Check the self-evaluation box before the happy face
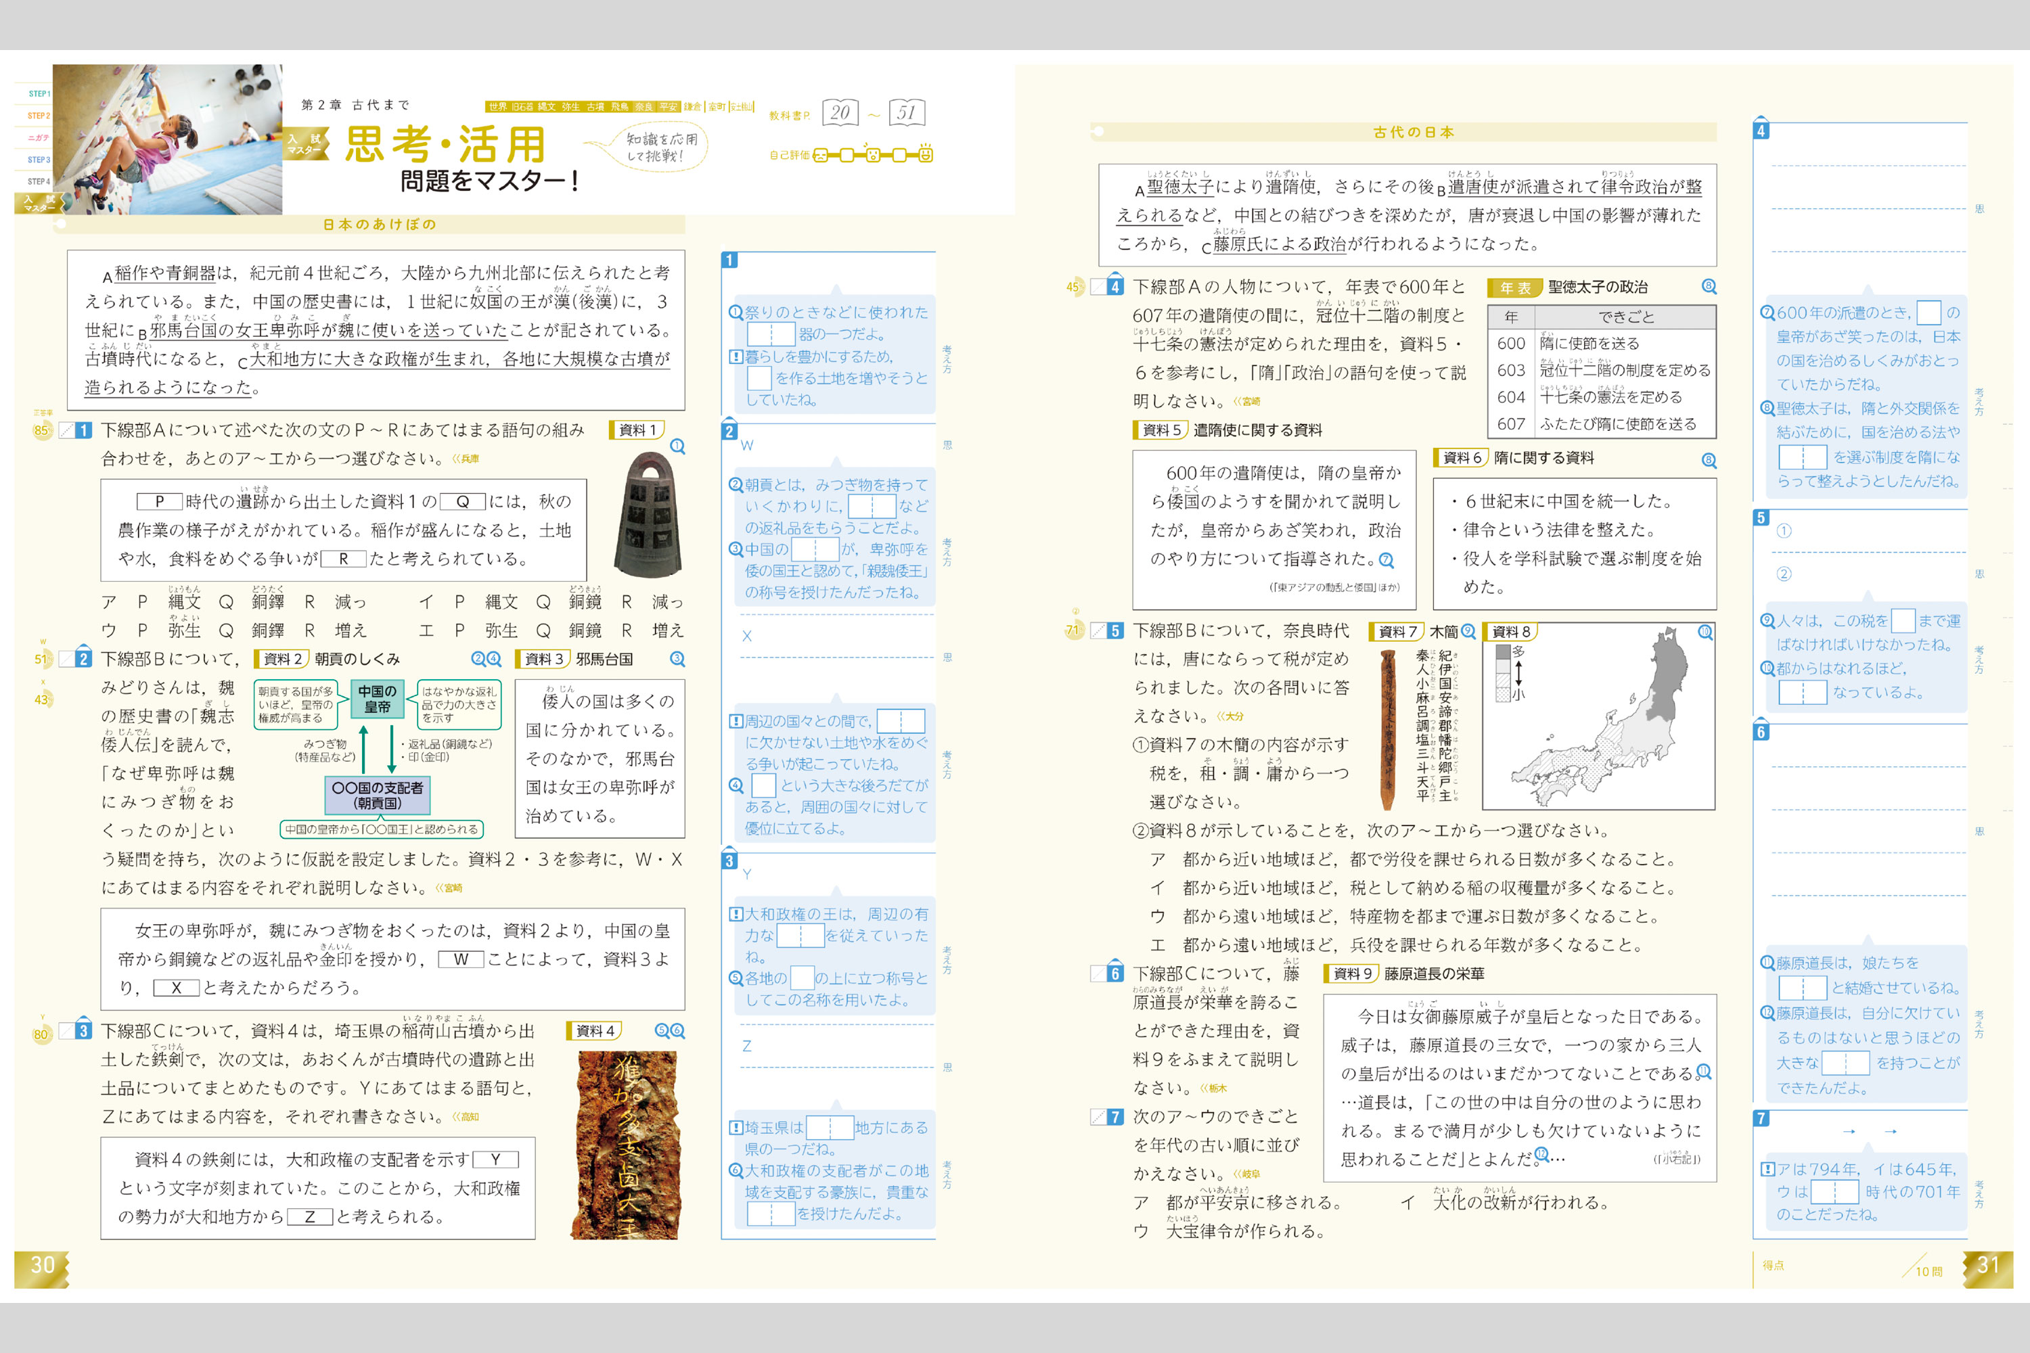 coord(899,156)
